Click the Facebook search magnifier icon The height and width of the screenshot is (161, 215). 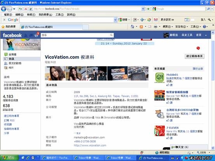(x=111, y=35)
